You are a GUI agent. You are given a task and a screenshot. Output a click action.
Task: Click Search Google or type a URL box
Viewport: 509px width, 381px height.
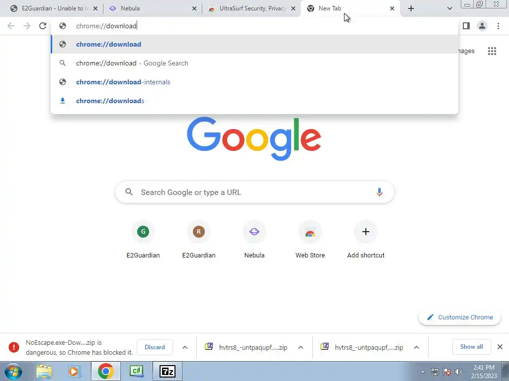(254, 192)
